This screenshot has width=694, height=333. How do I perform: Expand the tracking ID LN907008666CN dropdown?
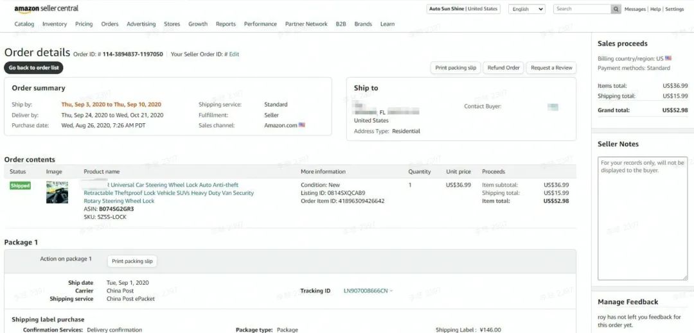pos(391,291)
